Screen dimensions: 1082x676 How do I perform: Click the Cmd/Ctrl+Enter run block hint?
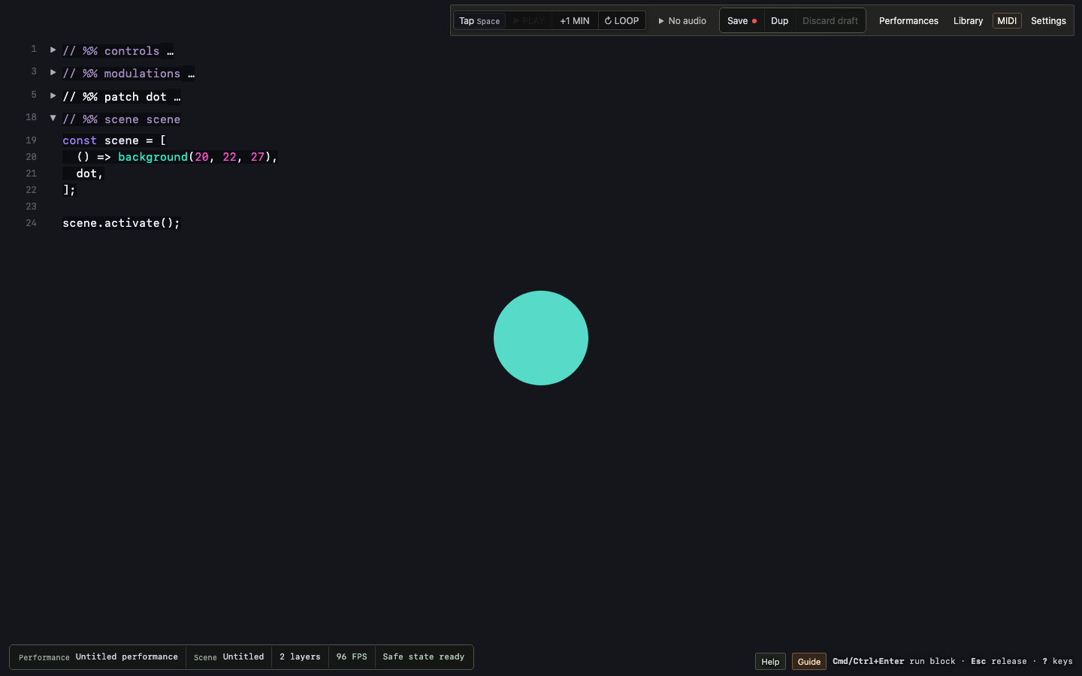(894, 662)
